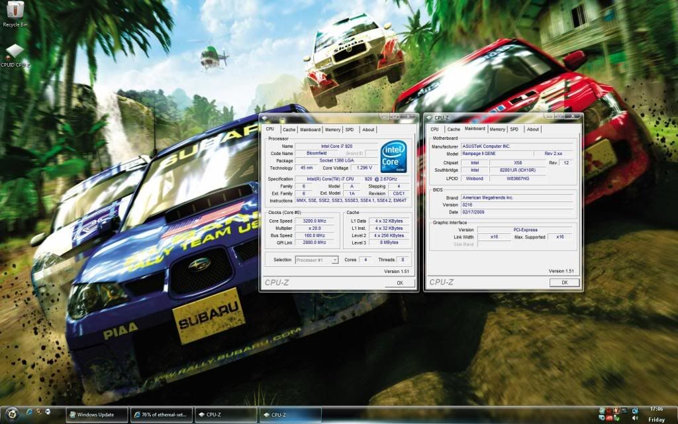Launch Internet Explorer from Quick Launch
Image resolution: width=678 pixels, height=424 pixels.
tap(28, 412)
